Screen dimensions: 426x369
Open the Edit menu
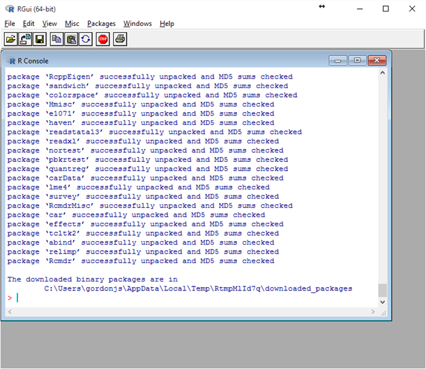[28, 23]
